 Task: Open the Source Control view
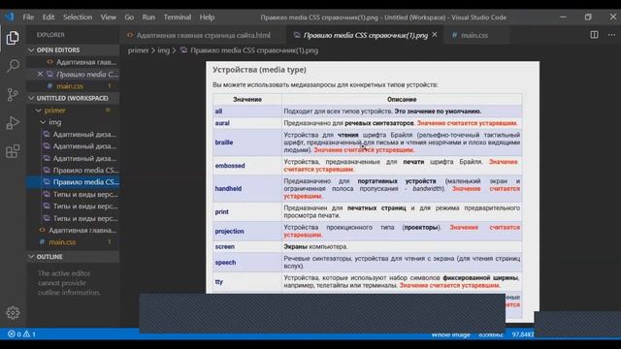click(13, 94)
